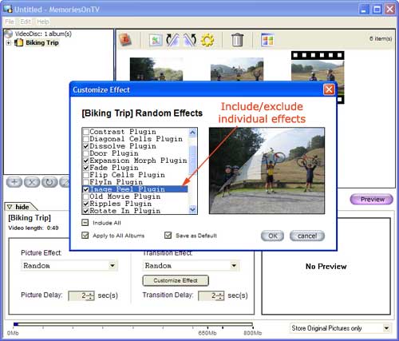Enable the Contrast Plugin checkbox
The height and width of the screenshot is (341, 399).
coord(86,132)
